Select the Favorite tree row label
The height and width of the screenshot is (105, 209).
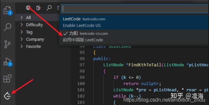coord(34,46)
